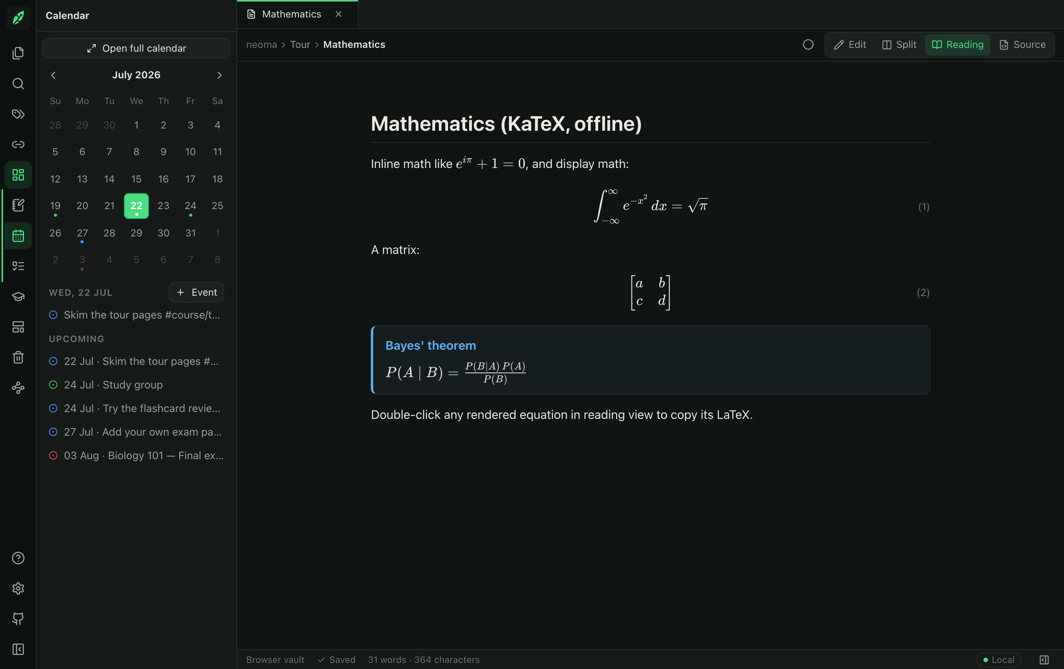
Task: Open the task checklist icon in sidebar
Action: [18, 266]
